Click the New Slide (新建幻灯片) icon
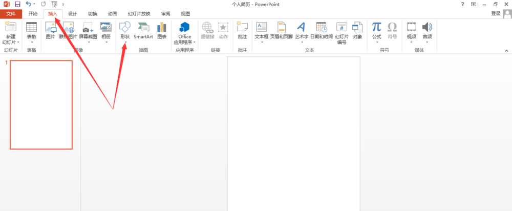This screenshot has width=512, height=211. click(11, 27)
